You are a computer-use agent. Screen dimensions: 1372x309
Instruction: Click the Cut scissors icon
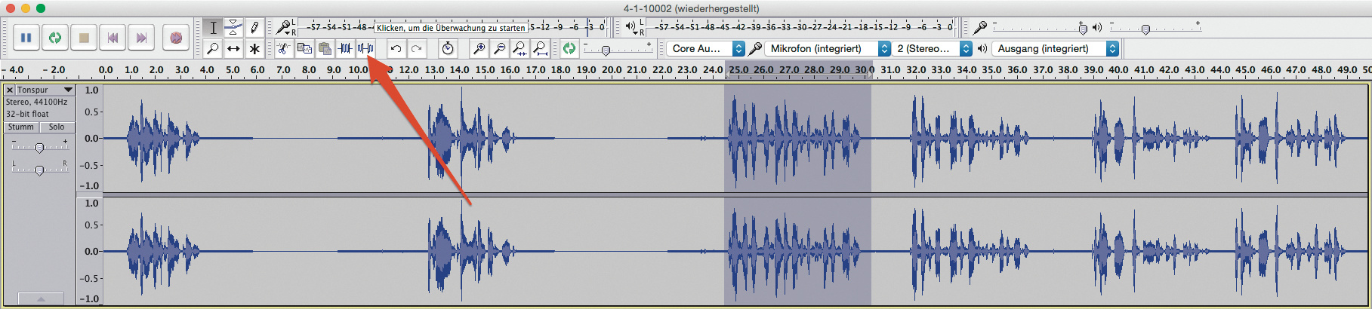(x=283, y=49)
